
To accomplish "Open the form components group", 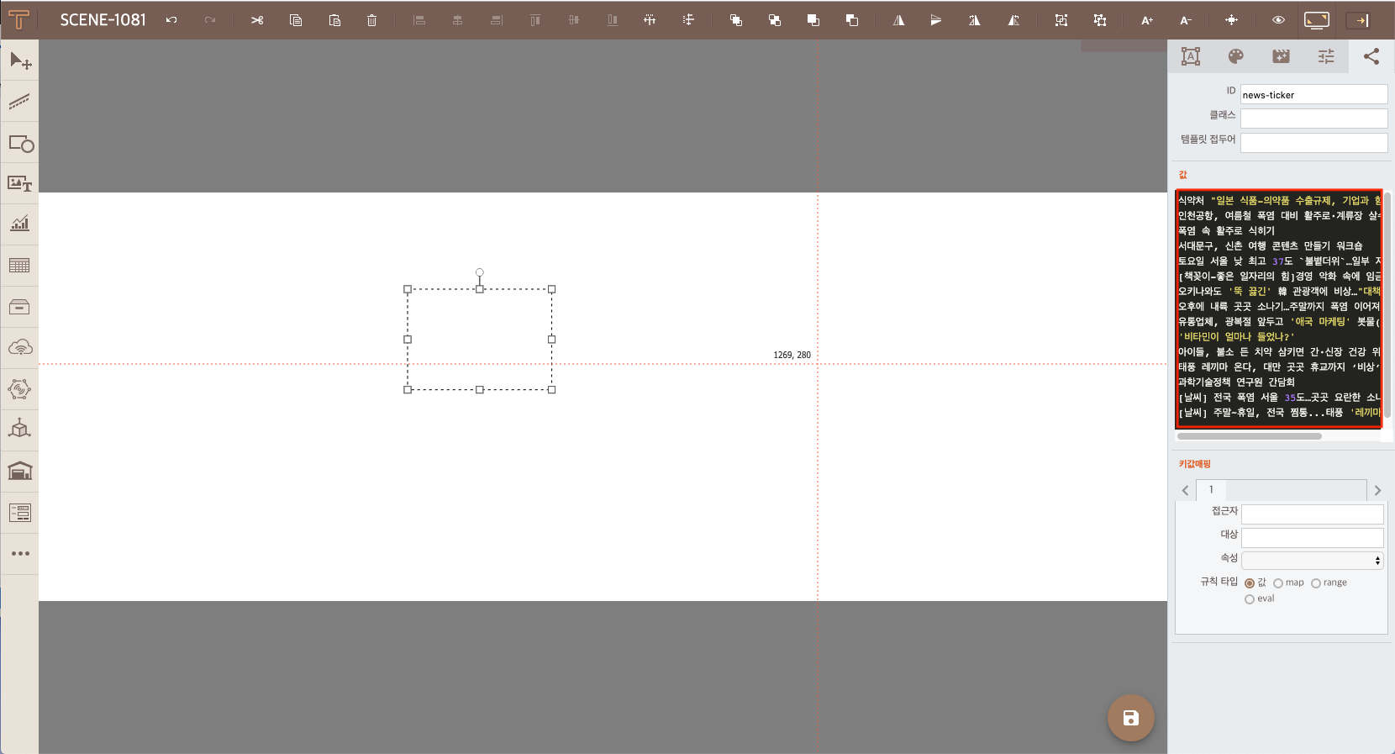I will tap(20, 512).
